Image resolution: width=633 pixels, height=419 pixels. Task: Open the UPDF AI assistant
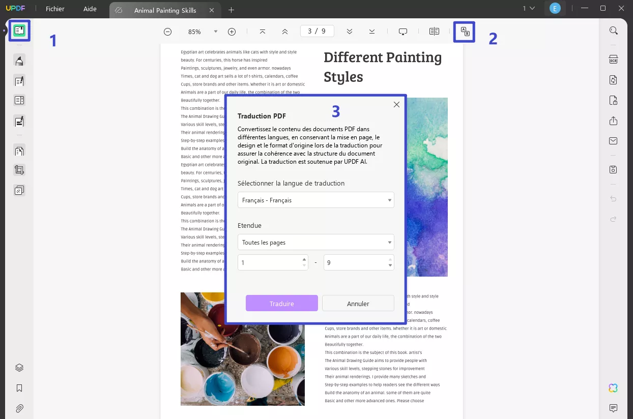[x=613, y=388]
